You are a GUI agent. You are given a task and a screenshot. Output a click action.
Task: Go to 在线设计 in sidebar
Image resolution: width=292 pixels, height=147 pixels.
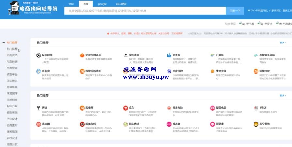pos(12,138)
